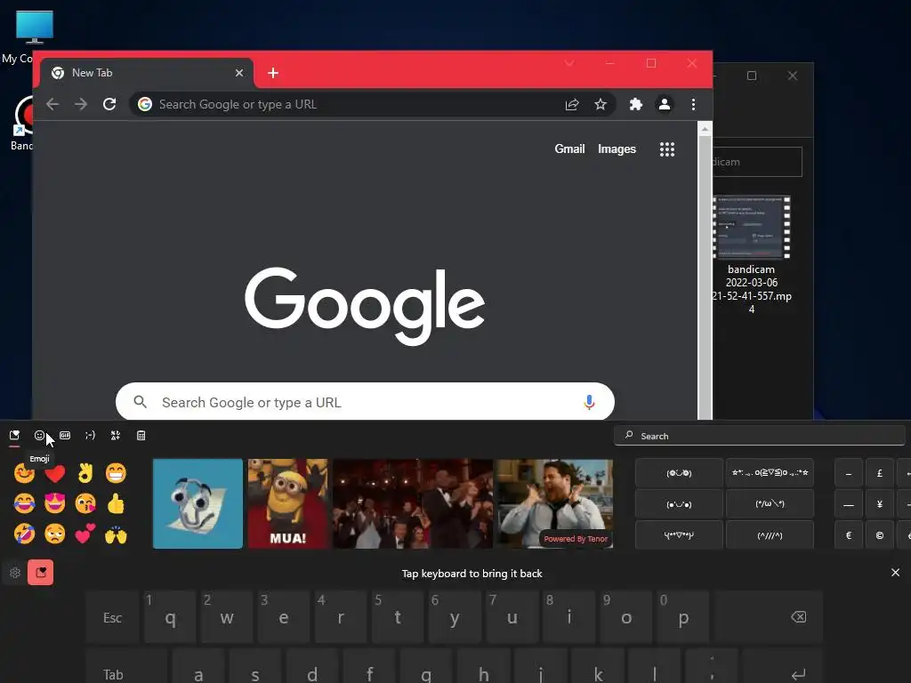This screenshot has height=683, width=911.
Task: Toggle the red emoji panel button
Action: tap(41, 573)
